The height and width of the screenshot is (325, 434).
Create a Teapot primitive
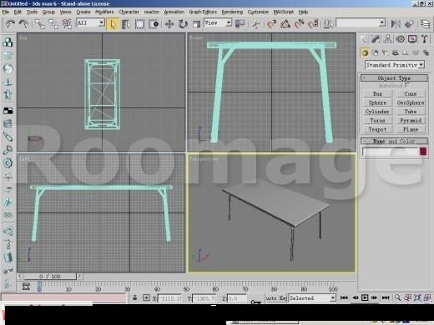(377, 129)
